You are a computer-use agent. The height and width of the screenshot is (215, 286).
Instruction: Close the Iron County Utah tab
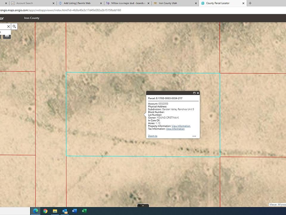point(196,3)
